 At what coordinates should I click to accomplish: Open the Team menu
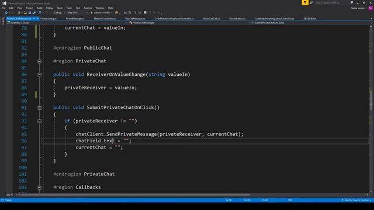click(x=60, y=8)
